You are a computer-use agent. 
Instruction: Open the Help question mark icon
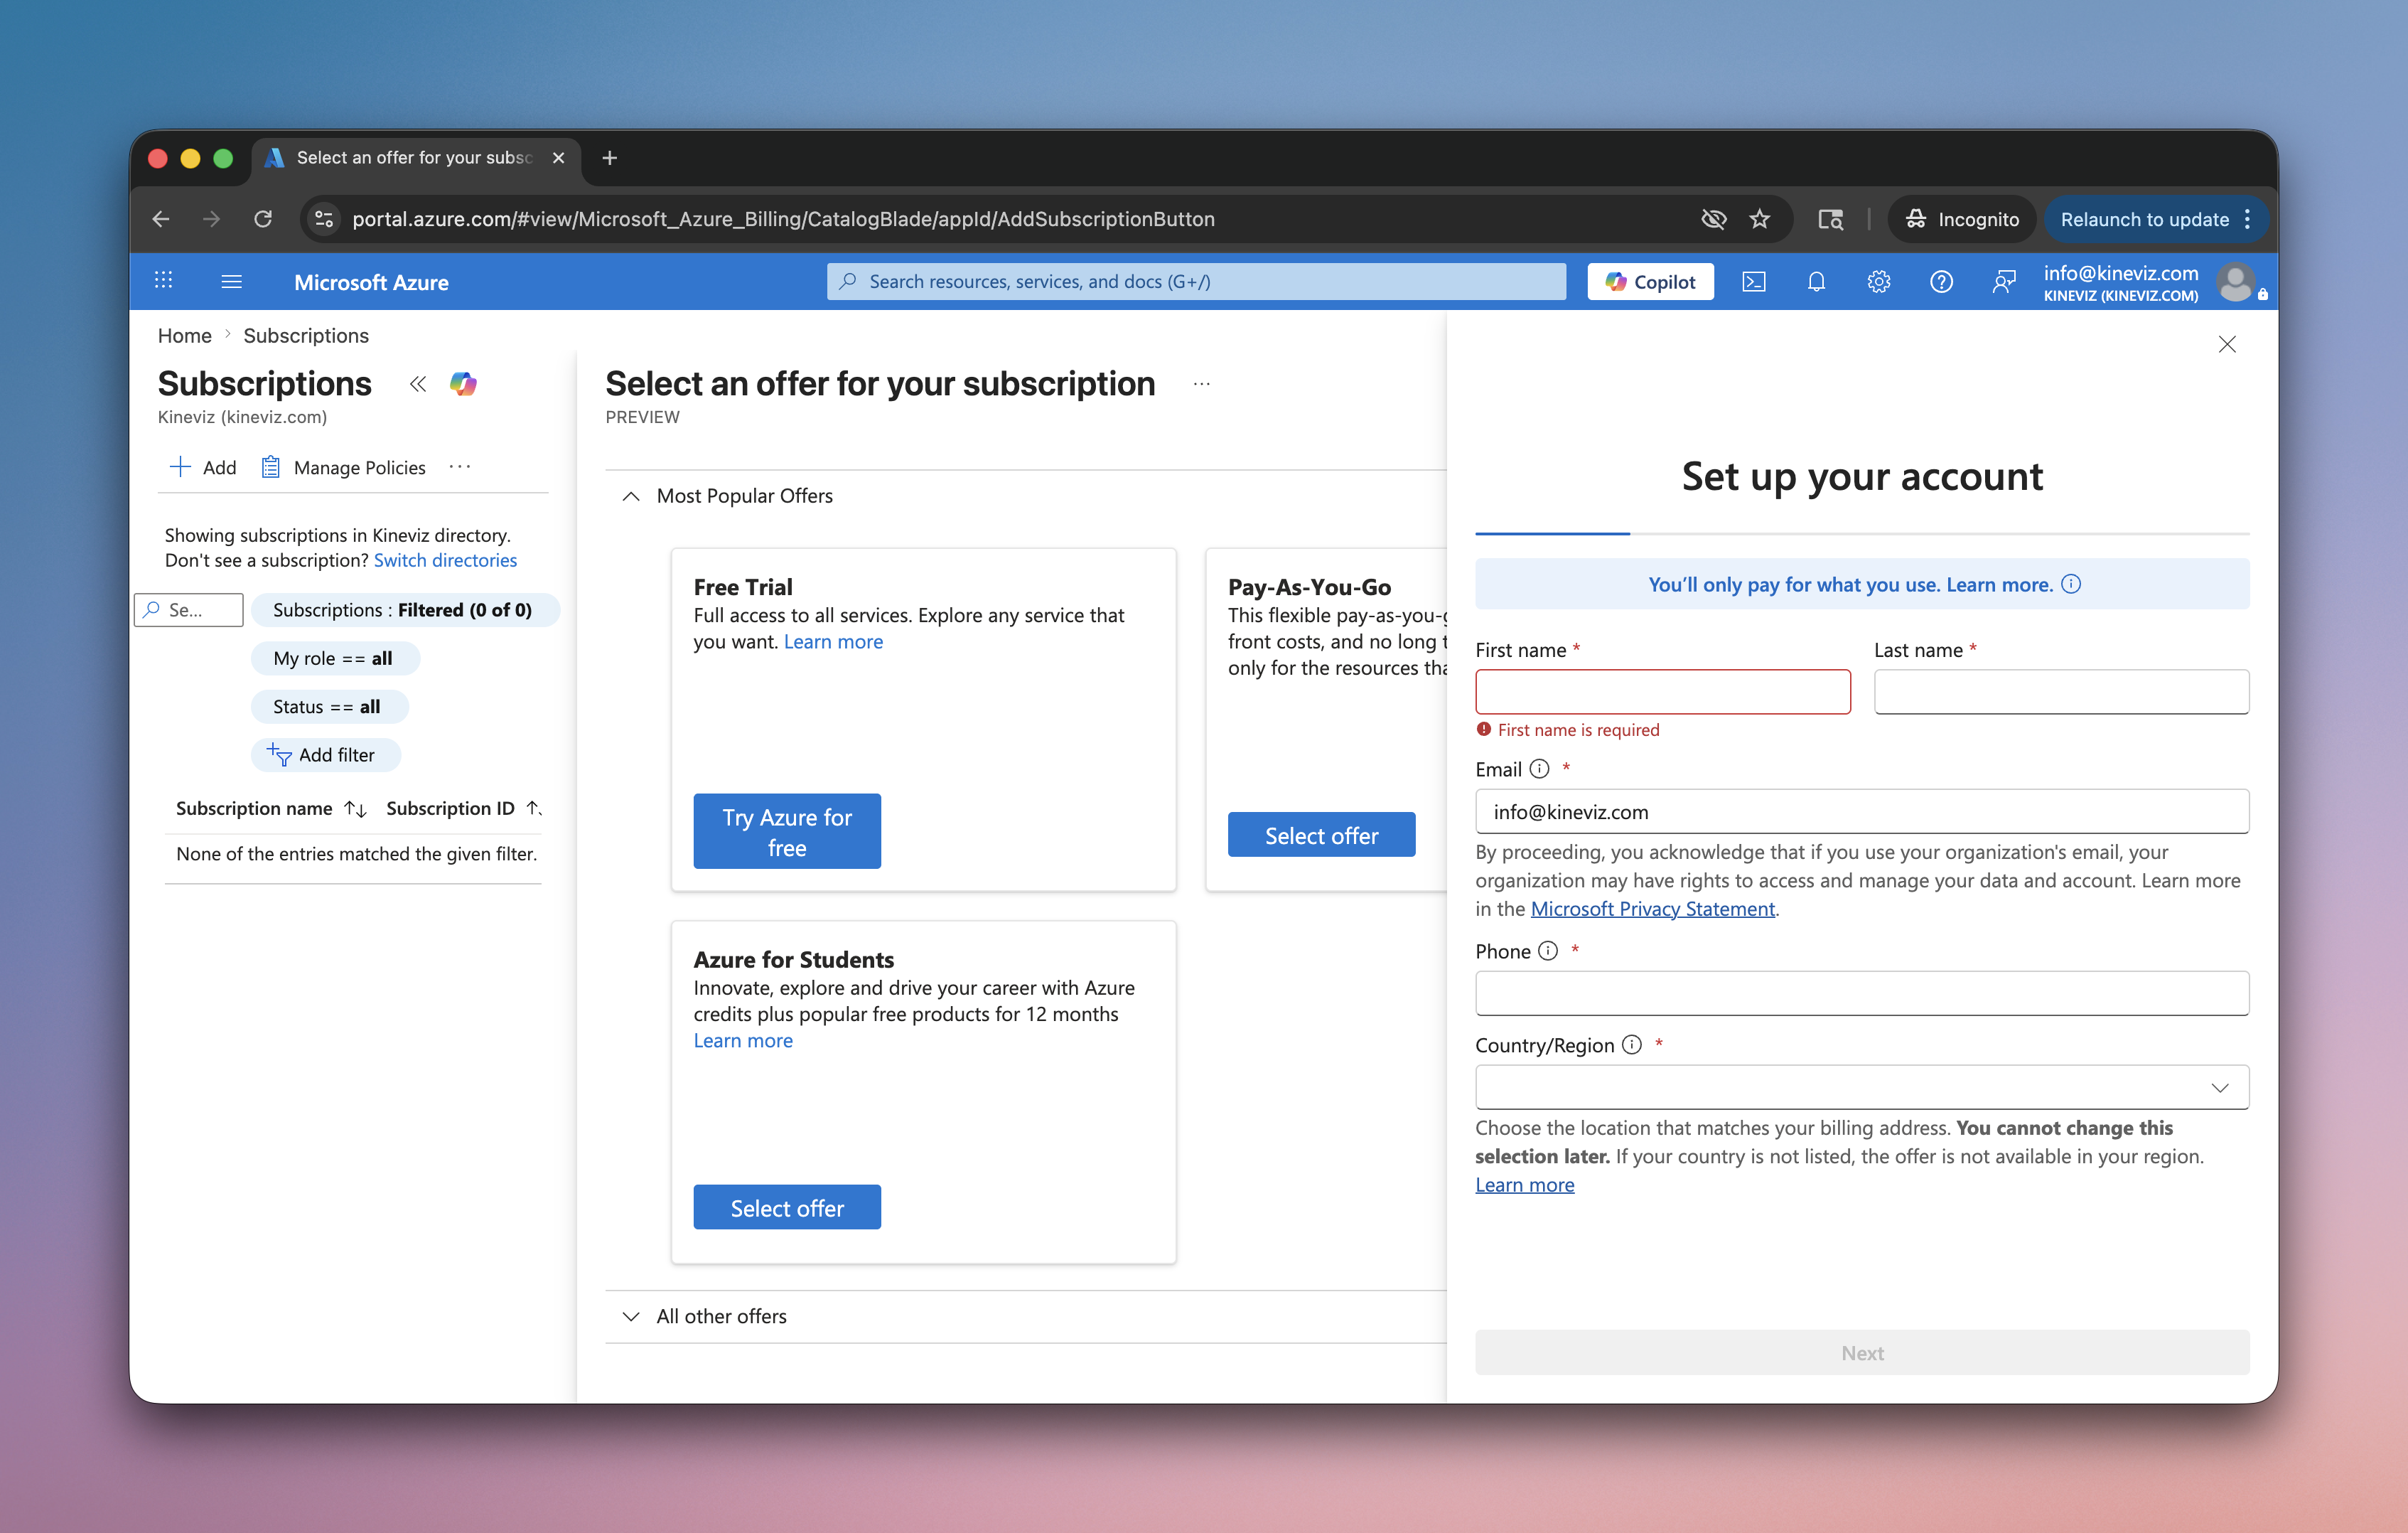(1941, 281)
